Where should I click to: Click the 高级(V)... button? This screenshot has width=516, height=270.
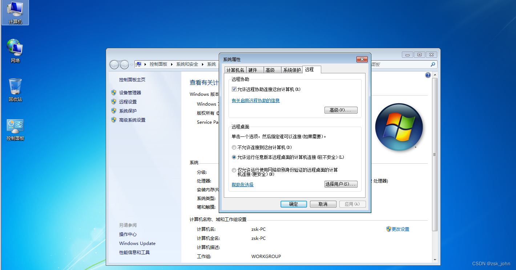(341, 110)
